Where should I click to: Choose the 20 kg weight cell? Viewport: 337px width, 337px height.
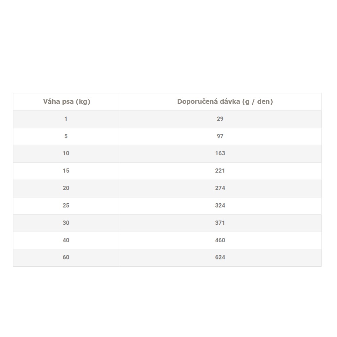click(66, 188)
